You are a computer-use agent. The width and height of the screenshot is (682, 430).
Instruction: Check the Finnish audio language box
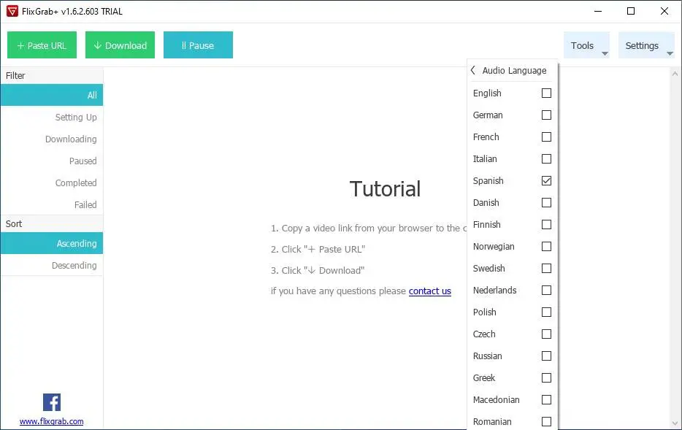point(546,224)
